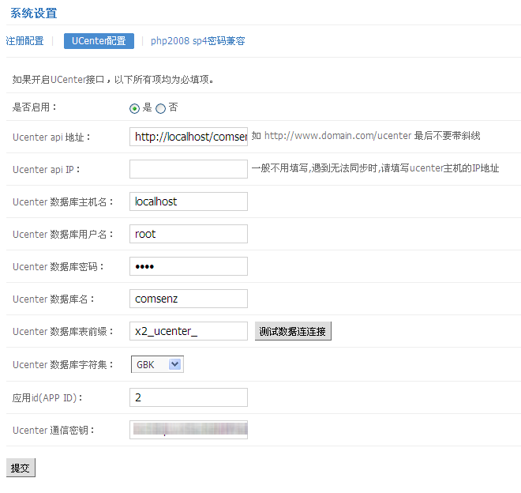Focus the empty Ucenter api IP field
This screenshot has height=493, width=521.
coord(188,169)
